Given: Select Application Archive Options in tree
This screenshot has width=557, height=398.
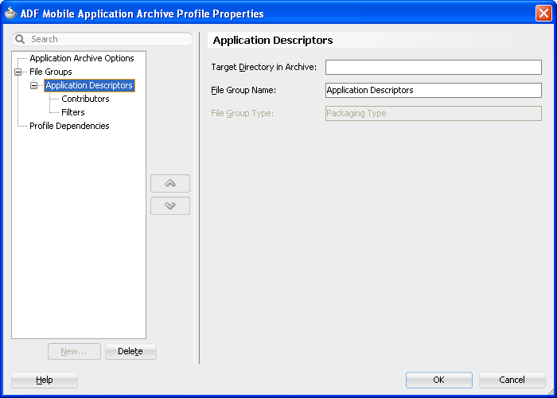Looking at the screenshot, I should tap(82, 58).
